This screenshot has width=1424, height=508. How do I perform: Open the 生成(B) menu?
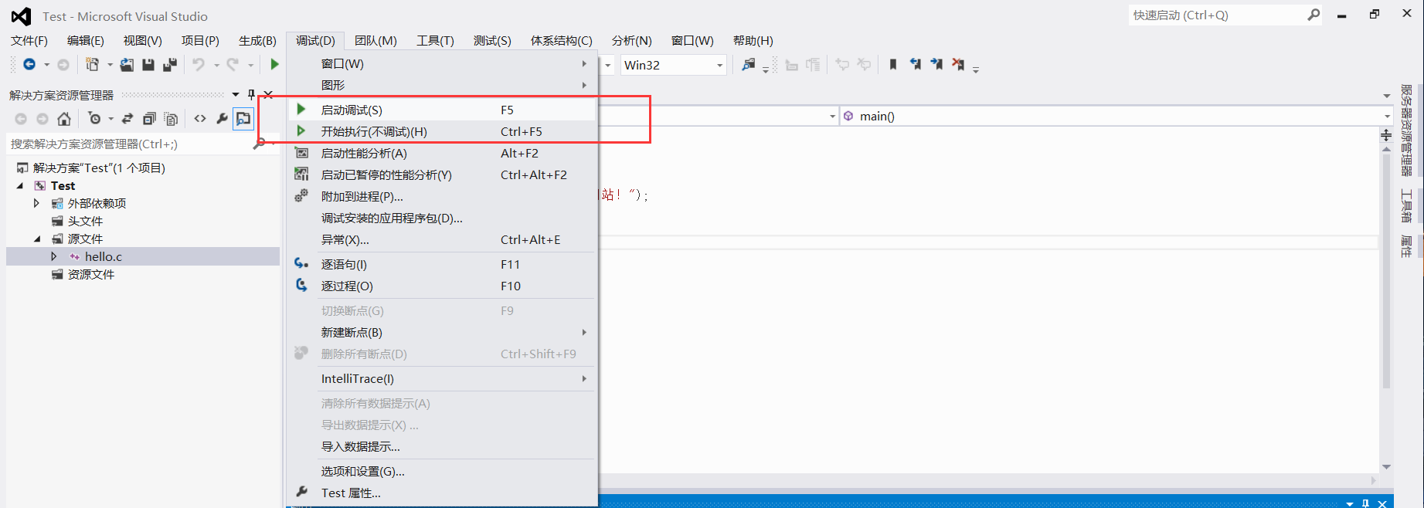pyautogui.click(x=257, y=40)
